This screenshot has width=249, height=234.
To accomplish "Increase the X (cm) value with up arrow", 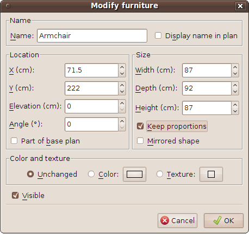I will click(x=122, y=67).
